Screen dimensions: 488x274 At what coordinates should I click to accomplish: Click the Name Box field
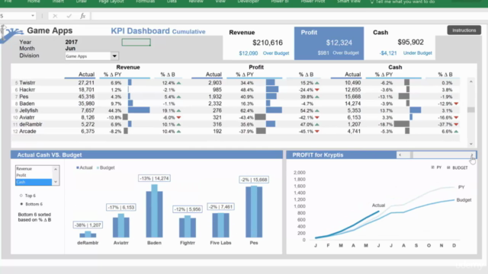15,16
